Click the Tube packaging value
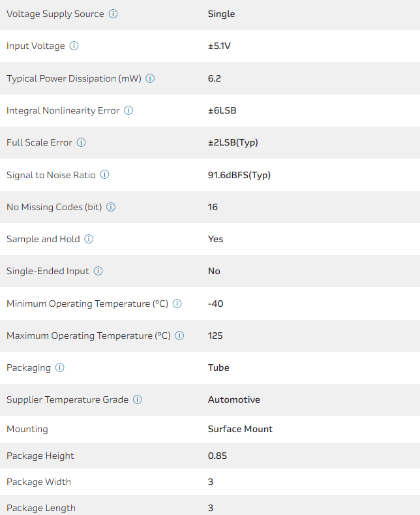Viewport: 420px width, 515px height. click(x=218, y=367)
